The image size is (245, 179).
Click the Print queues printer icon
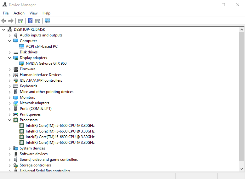tap(16, 114)
